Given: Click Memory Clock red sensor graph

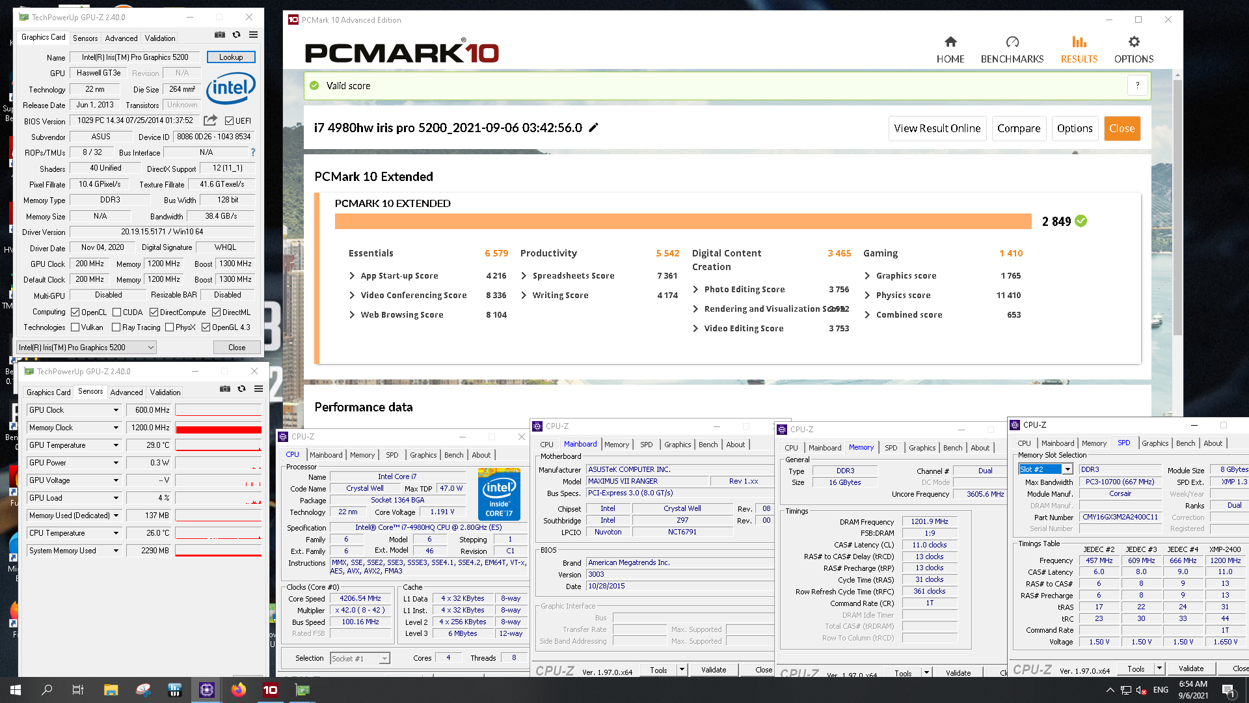Looking at the screenshot, I should 219,428.
